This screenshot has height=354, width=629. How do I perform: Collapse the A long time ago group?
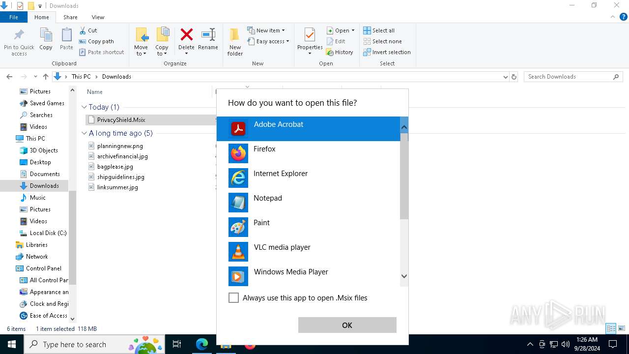[84, 133]
